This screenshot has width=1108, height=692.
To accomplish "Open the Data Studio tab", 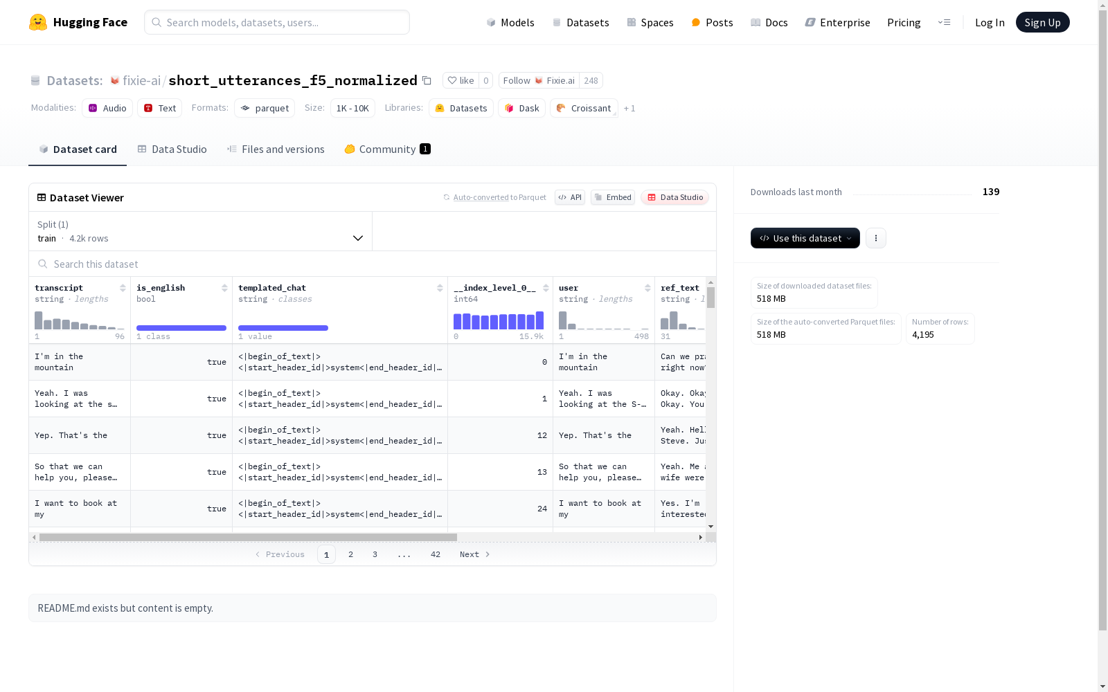I will [x=172, y=149].
